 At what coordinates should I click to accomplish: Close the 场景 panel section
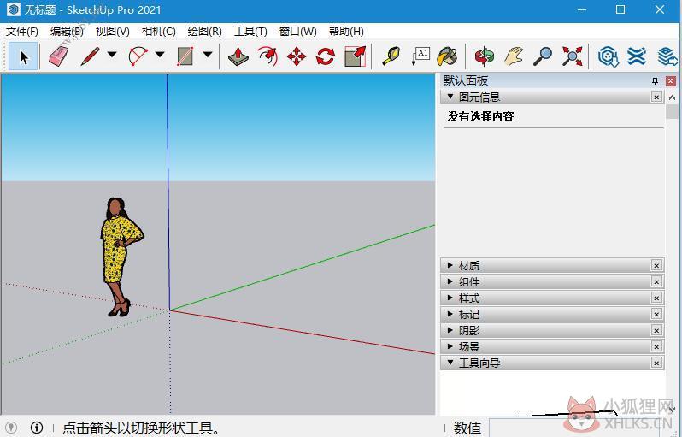[656, 346]
